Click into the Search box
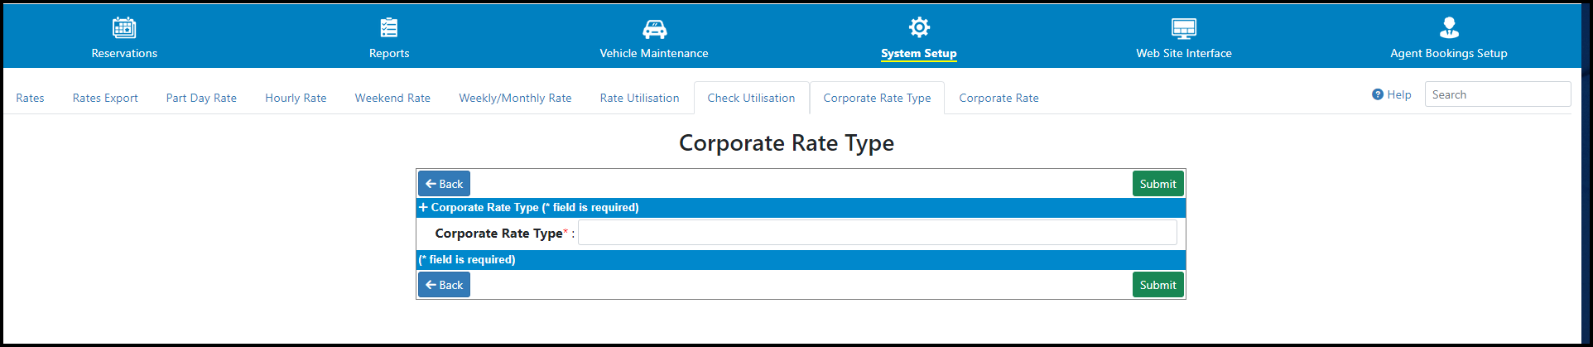1593x347 pixels. point(1497,94)
